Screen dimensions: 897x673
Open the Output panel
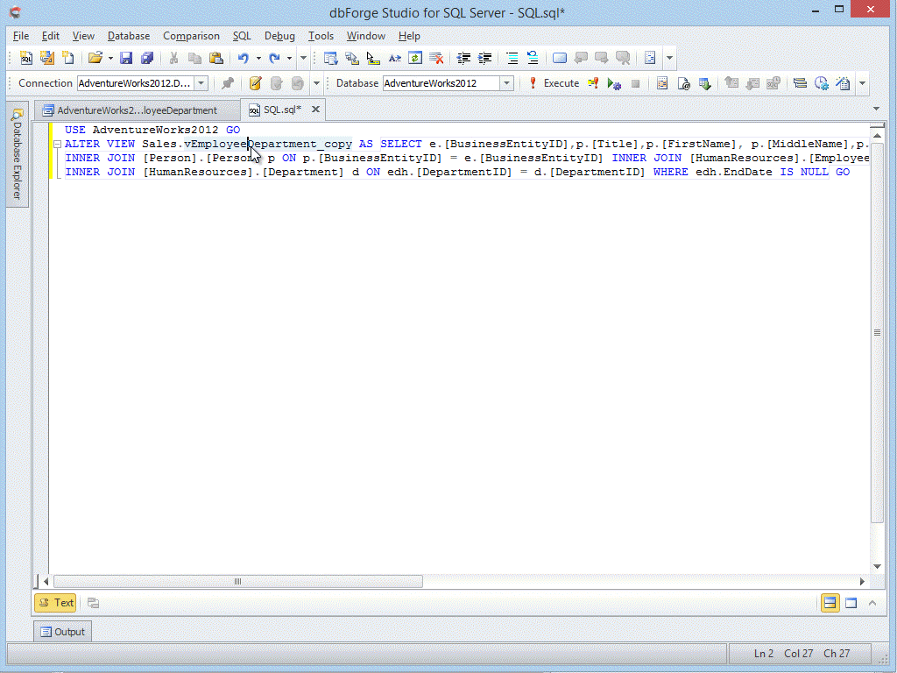click(x=62, y=632)
